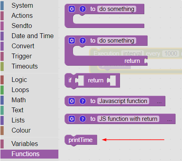
Task: Click help icon on Javascript function block
Action: pos(83,101)
